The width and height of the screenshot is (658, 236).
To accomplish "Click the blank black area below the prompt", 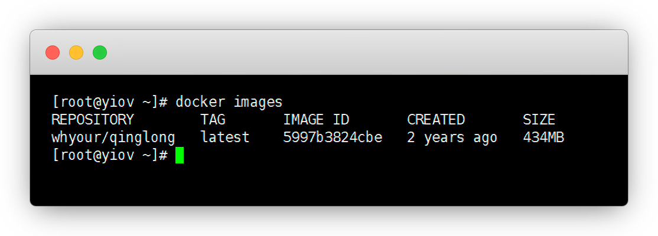I will tap(328, 186).
